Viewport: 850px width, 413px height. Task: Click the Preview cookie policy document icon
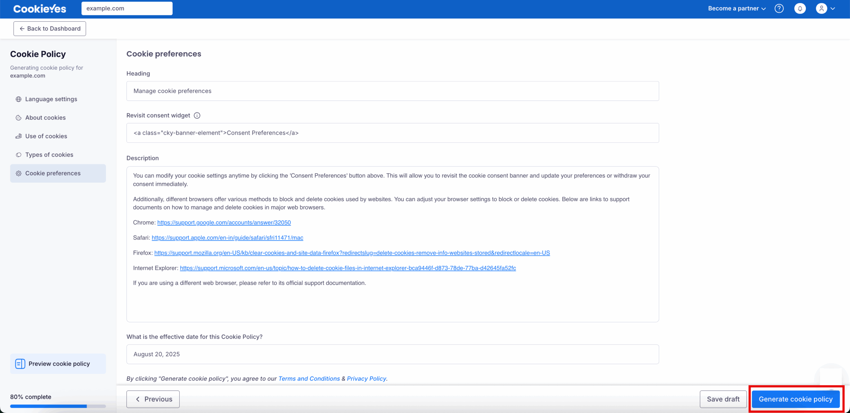coord(20,364)
